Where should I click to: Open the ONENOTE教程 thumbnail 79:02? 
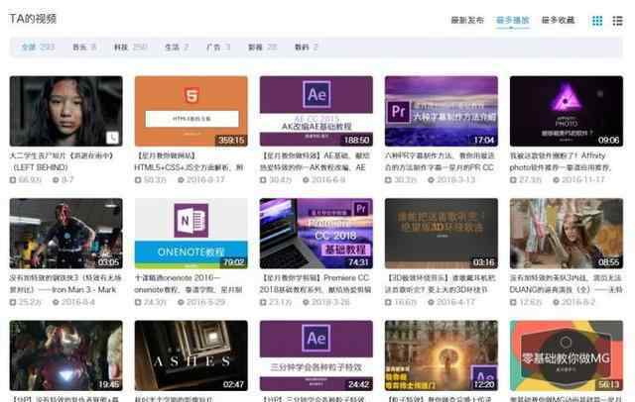[x=191, y=234]
